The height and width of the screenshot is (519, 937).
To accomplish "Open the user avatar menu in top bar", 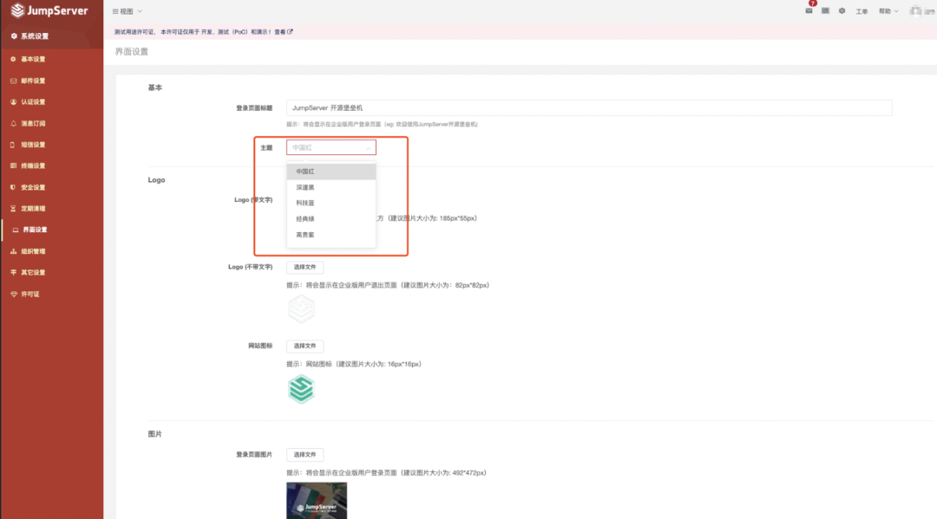I will 922,10.
